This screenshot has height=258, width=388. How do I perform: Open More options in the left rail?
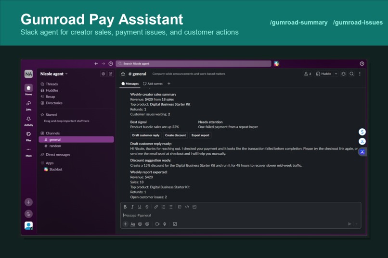28,152
